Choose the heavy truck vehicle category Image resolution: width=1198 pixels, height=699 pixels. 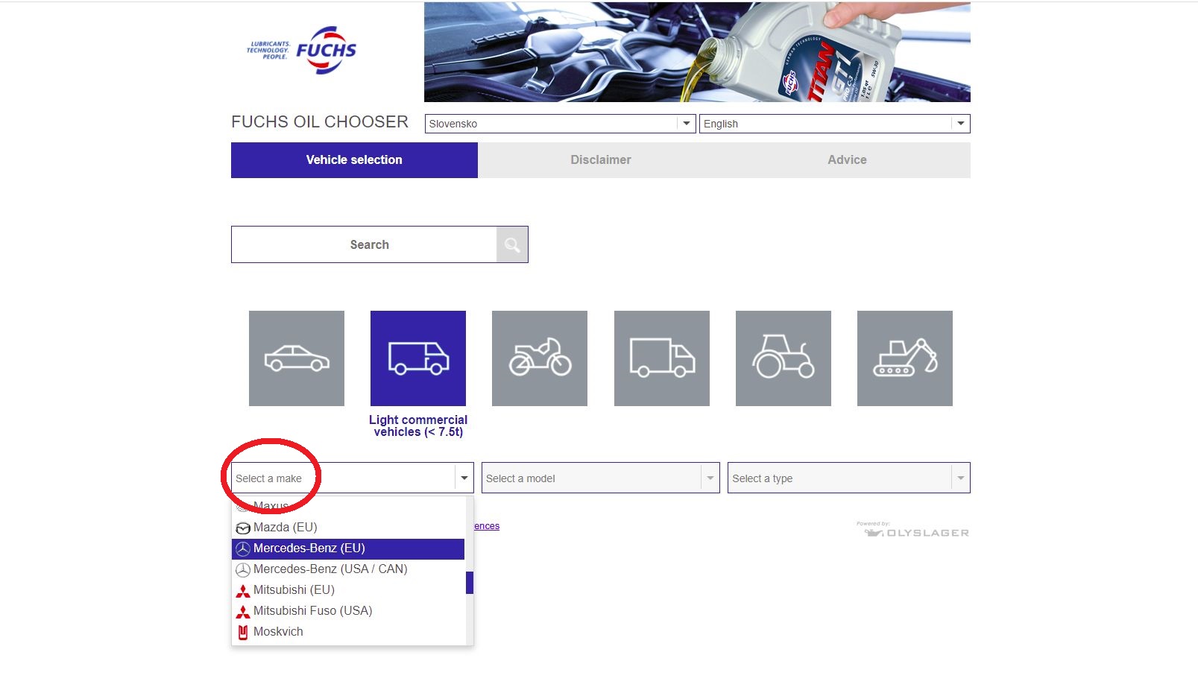coord(662,358)
